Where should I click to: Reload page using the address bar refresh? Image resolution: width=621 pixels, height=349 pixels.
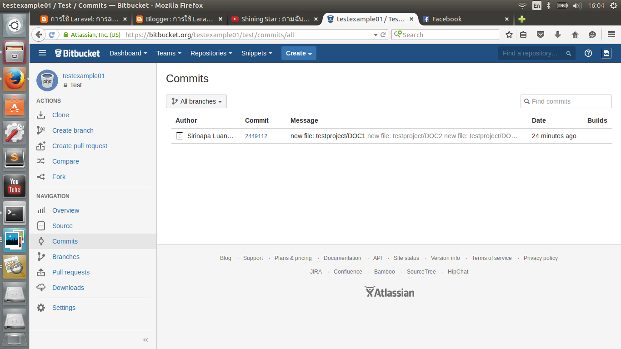pos(383,35)
